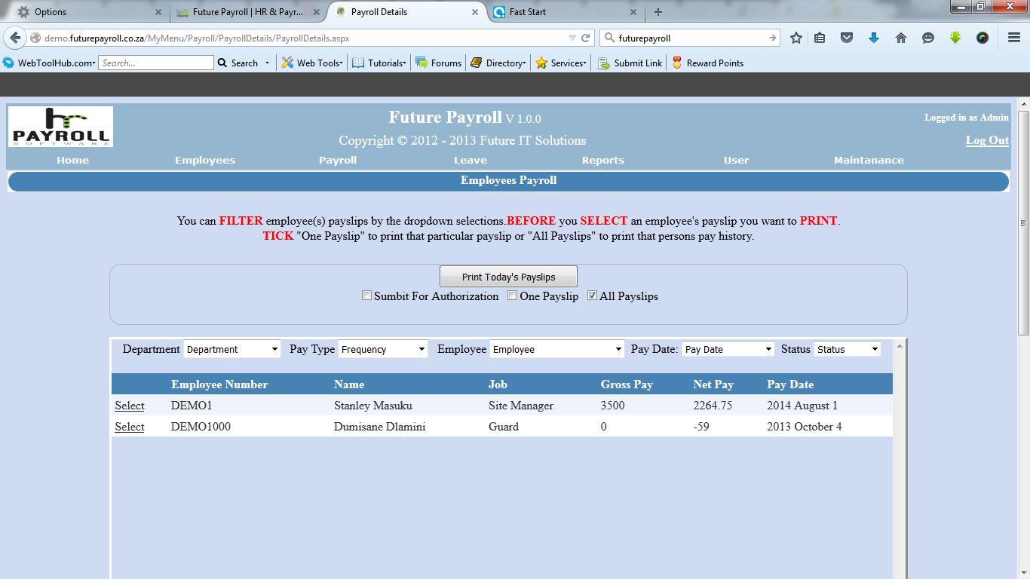
Task: Open the Firefox home page icon
Action: [900, 38]
